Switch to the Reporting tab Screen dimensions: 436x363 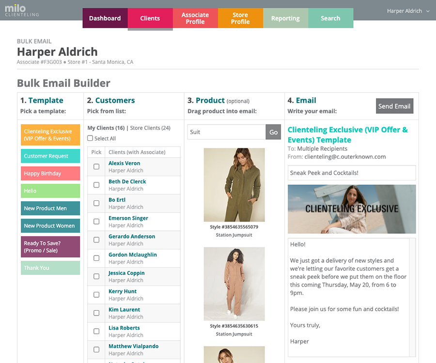click(x=285, y=18)
